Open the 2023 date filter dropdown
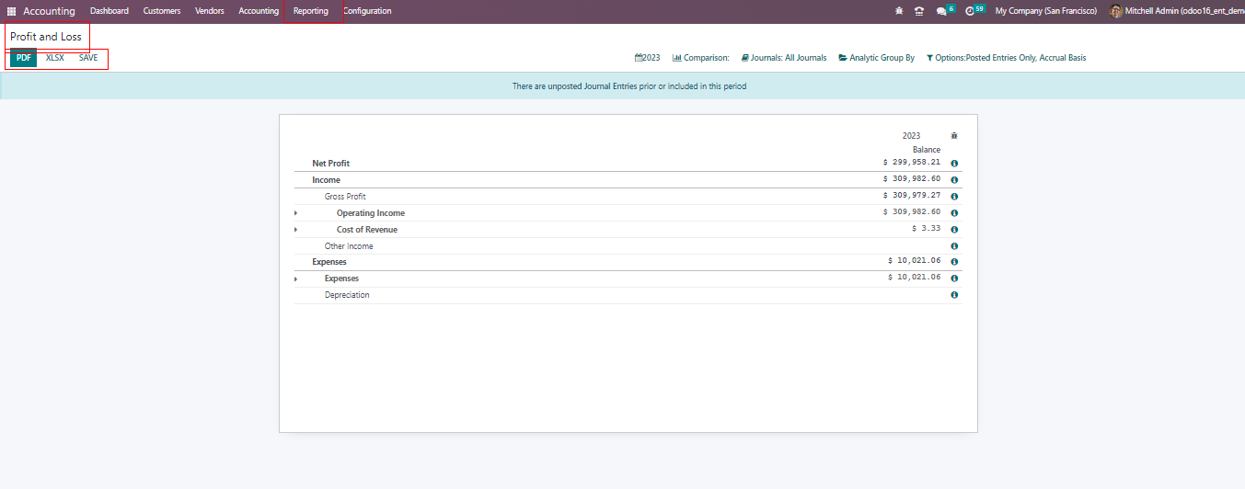Screen dimensions: 1245x489 coord(648,58)
